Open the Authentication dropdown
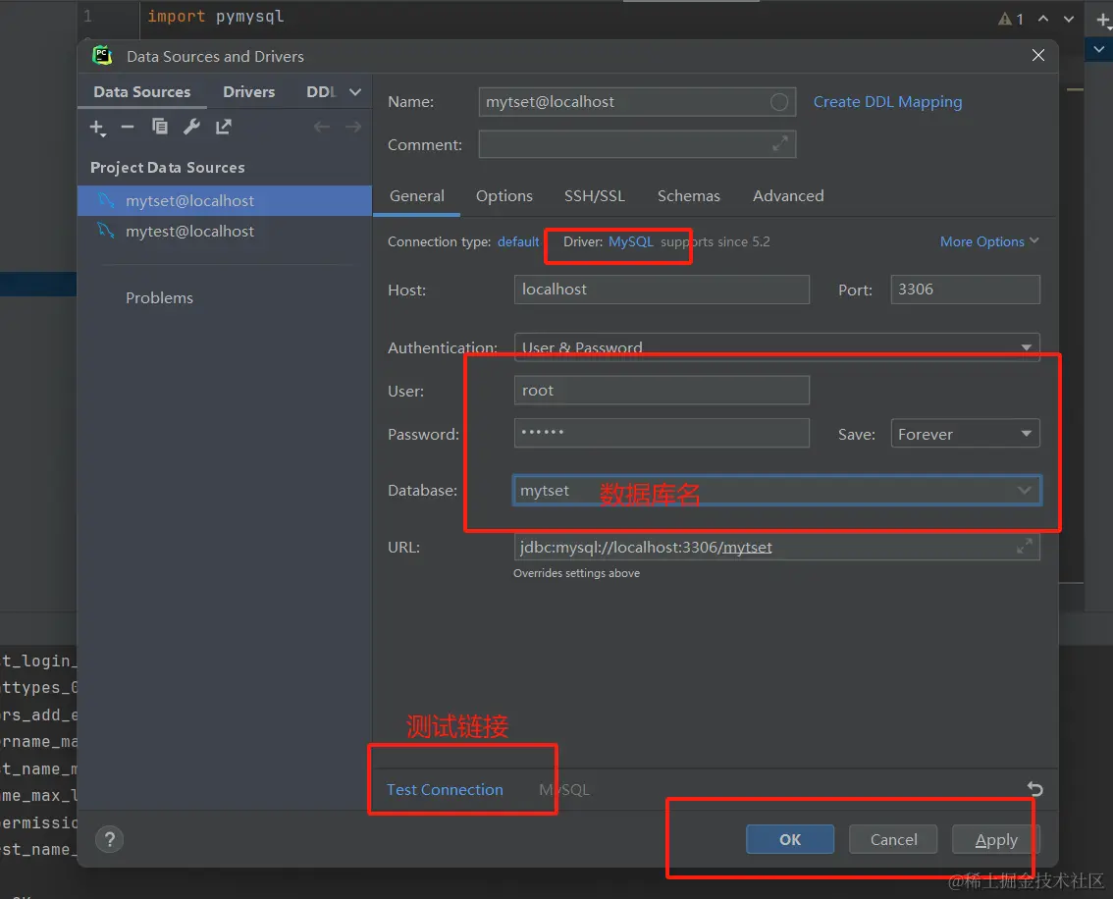 tap(776, 347)
